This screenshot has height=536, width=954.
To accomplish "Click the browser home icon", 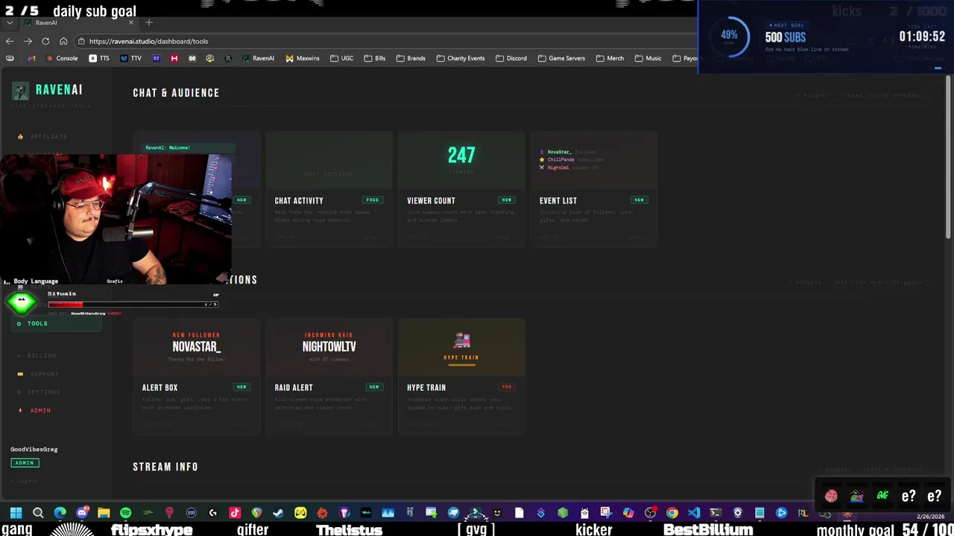I will click(x=63, y=41).
